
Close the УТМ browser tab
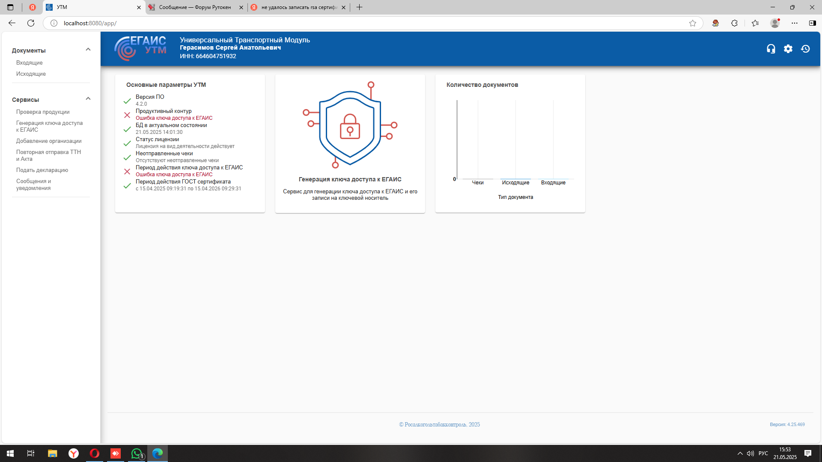coord(139,7)
